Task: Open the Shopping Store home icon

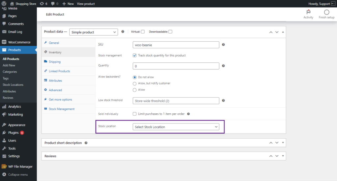Action: pos(12,4)
